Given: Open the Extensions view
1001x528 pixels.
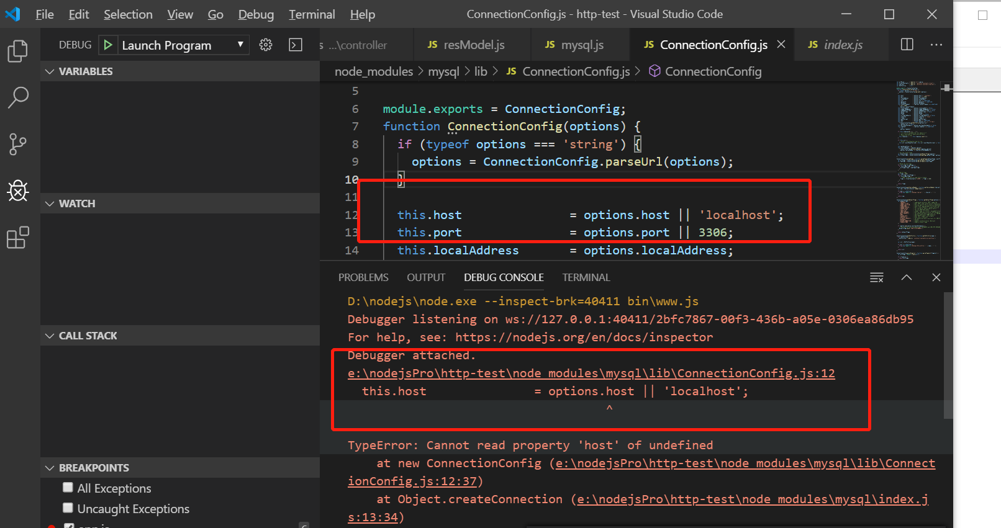Looking at the screenshot, I should [x=17, y=237].
